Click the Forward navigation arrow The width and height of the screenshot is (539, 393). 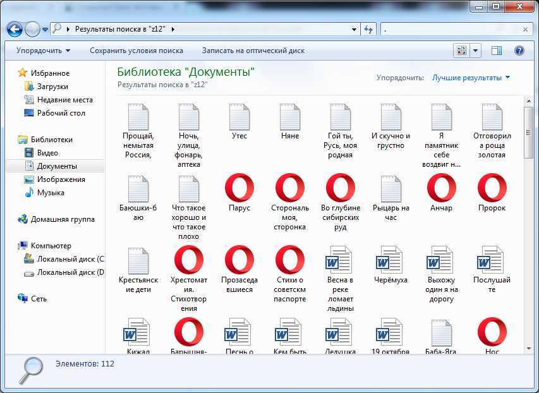[33, 30]
